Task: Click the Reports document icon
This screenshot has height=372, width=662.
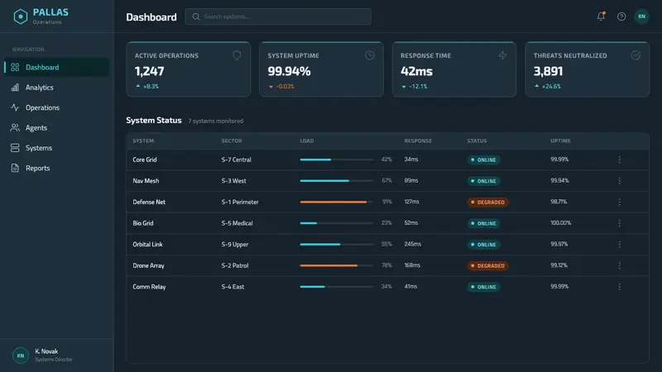Action: [x=15, y=168]
